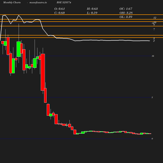Click the high value 'H: 0.63'
This screenshot has height=163, width=163.
[x=92, y=9]
